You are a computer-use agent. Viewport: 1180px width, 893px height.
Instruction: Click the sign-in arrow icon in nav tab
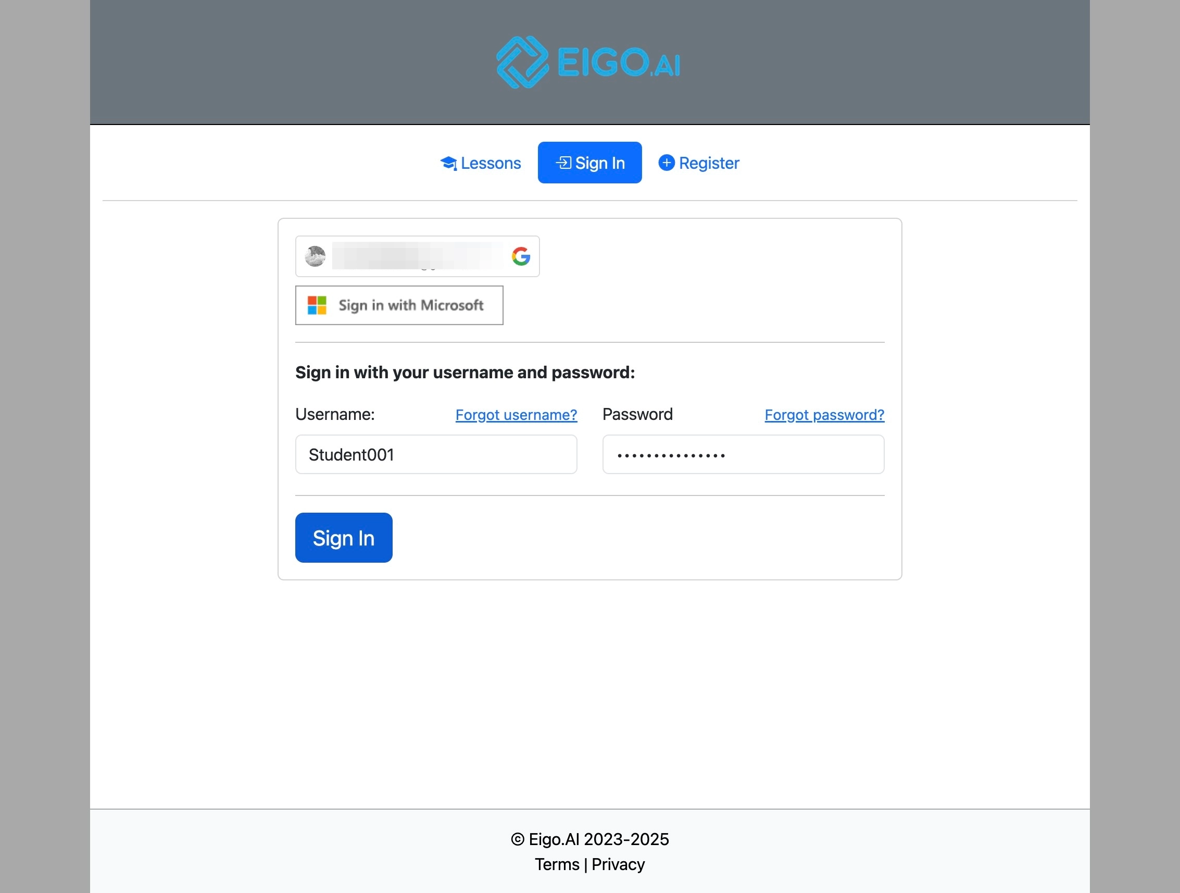[x=563, y=162]
